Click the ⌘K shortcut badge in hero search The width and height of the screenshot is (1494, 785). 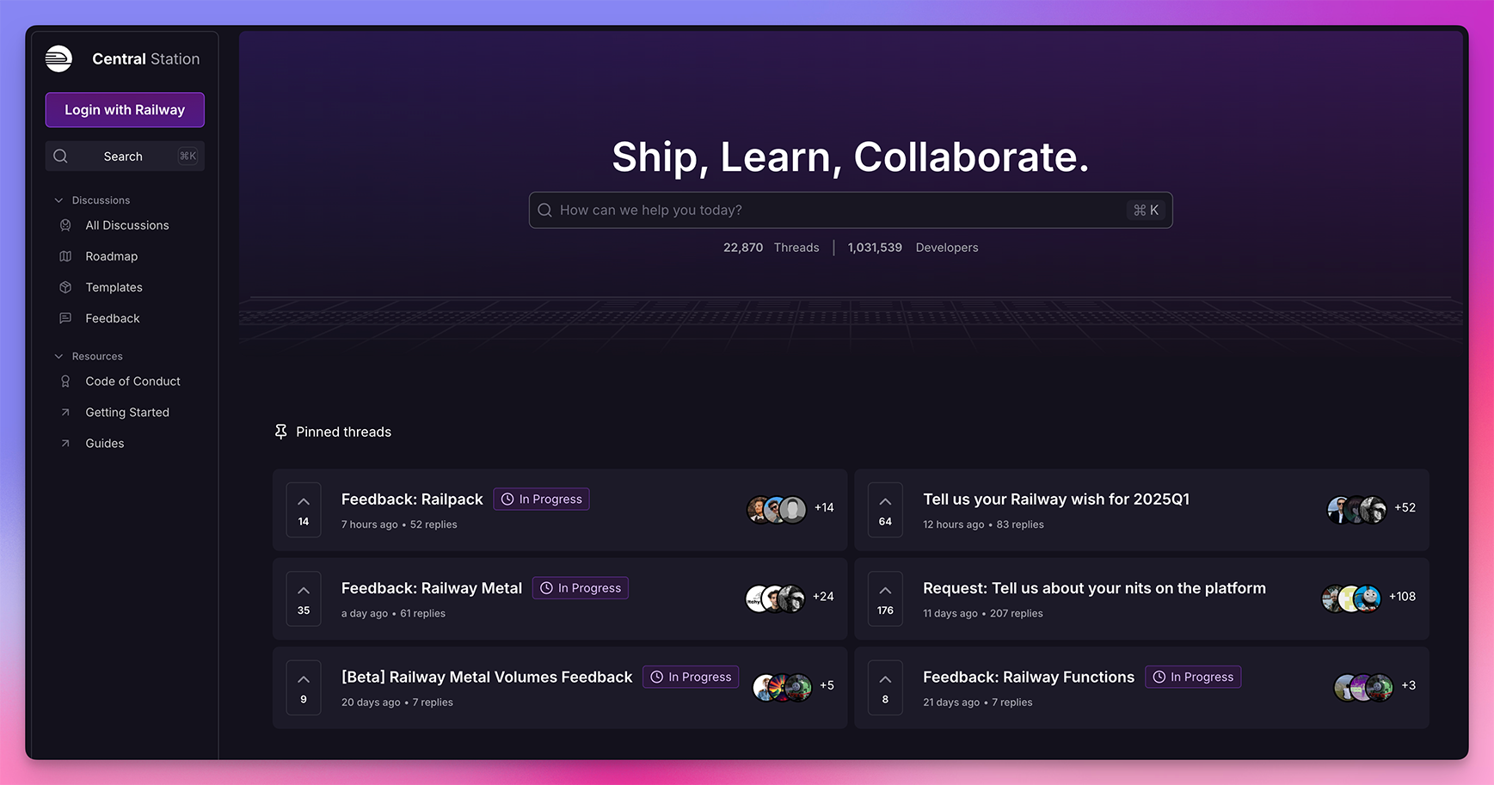pyautogui.click(x=1146, y=210)
